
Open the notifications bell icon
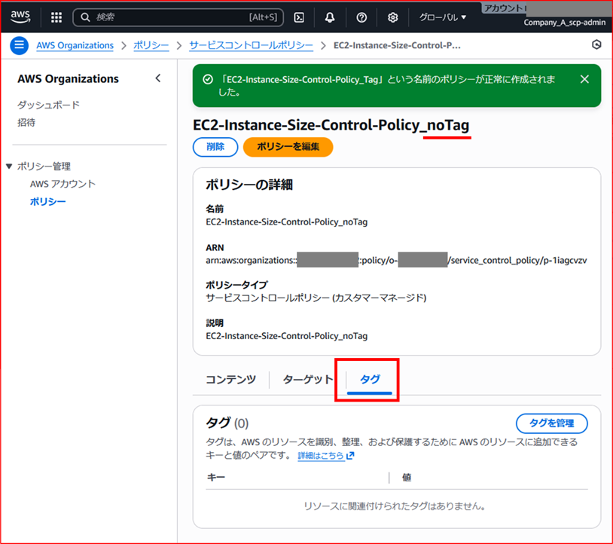(x=330, y=17)
